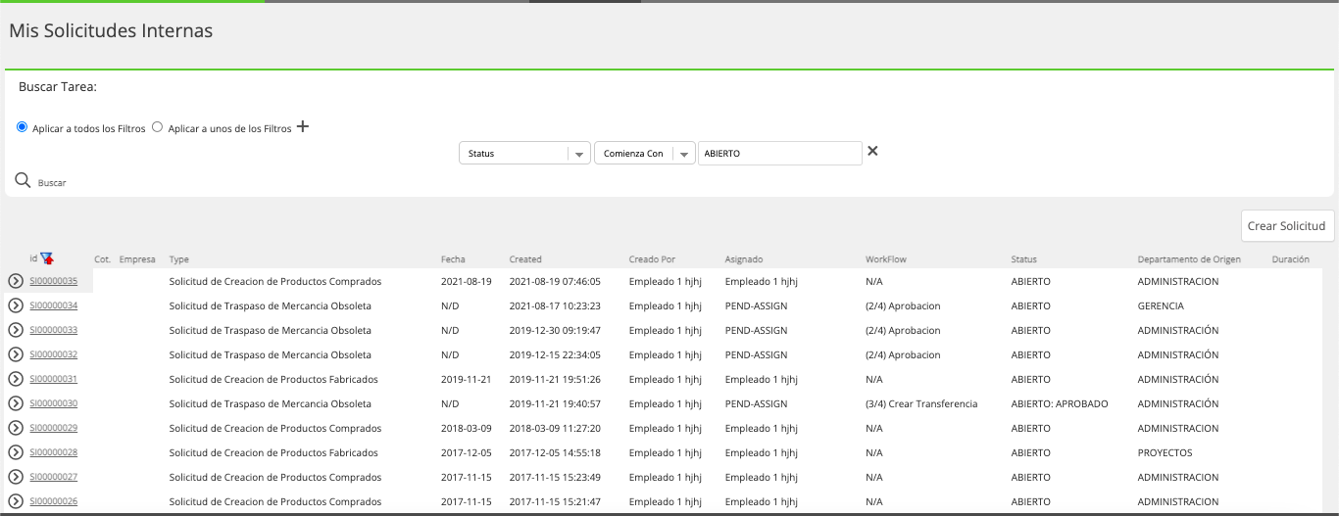Sort by the Status column header

coord(1023,259)
